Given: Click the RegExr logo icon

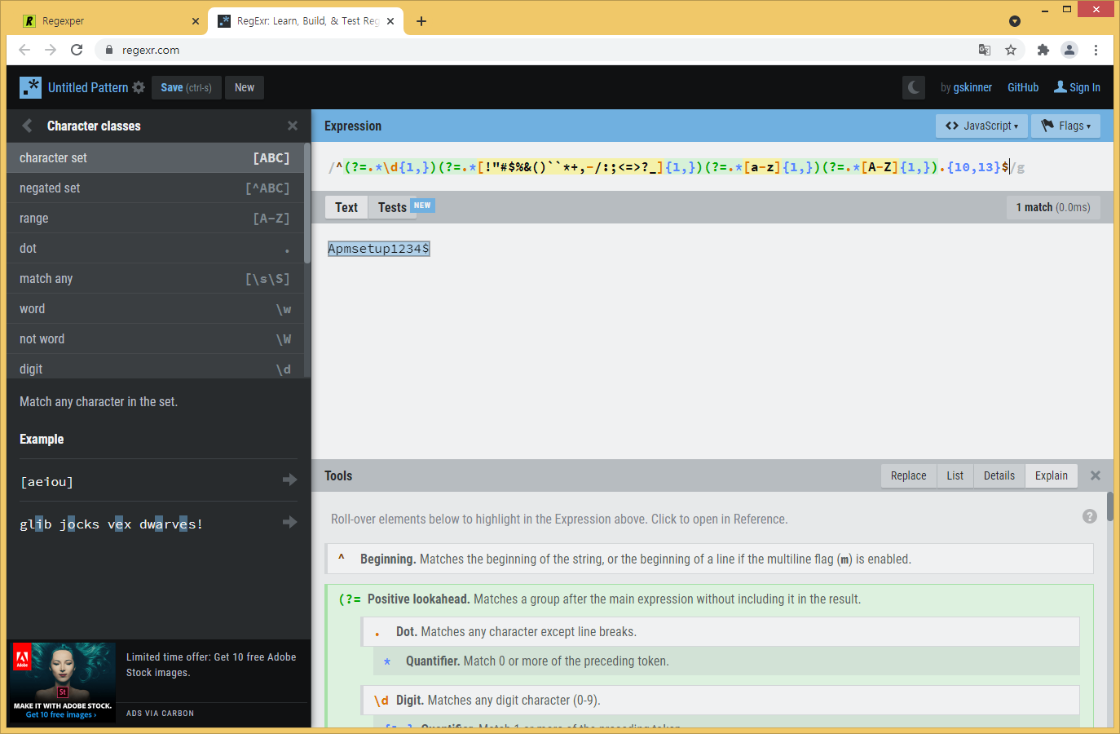Looking at the screenshot, I should coord(30,87).
